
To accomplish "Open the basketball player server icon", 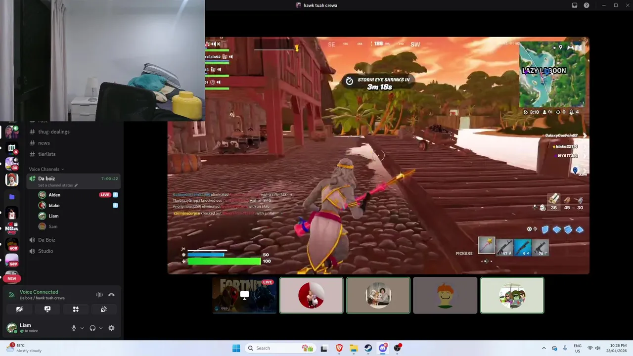I will coord(12,213).
